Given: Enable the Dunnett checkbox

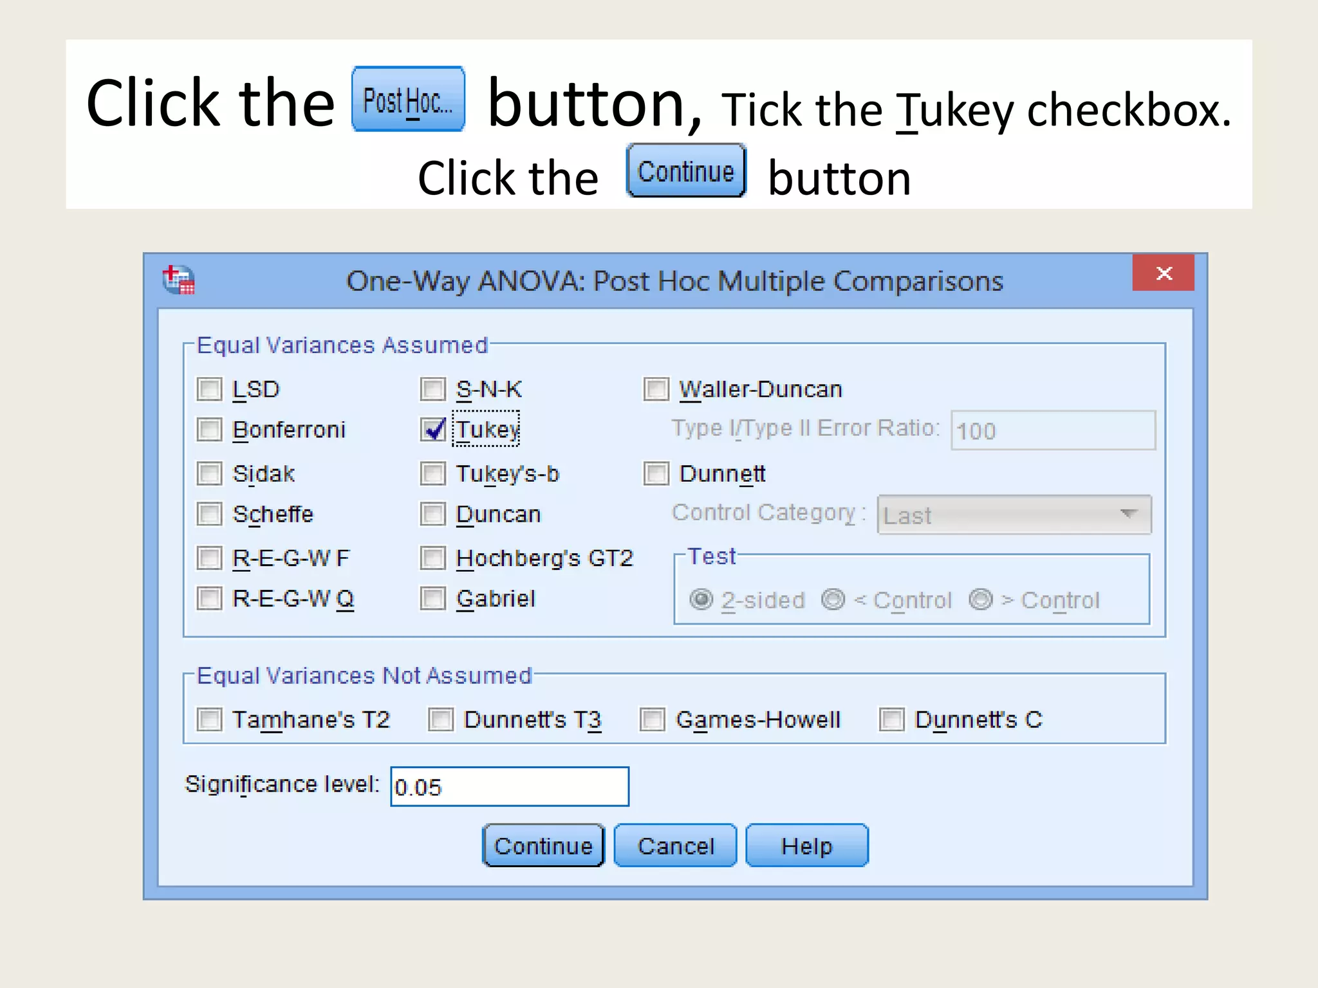Looking at the screenshot, I should click(656, 474).
